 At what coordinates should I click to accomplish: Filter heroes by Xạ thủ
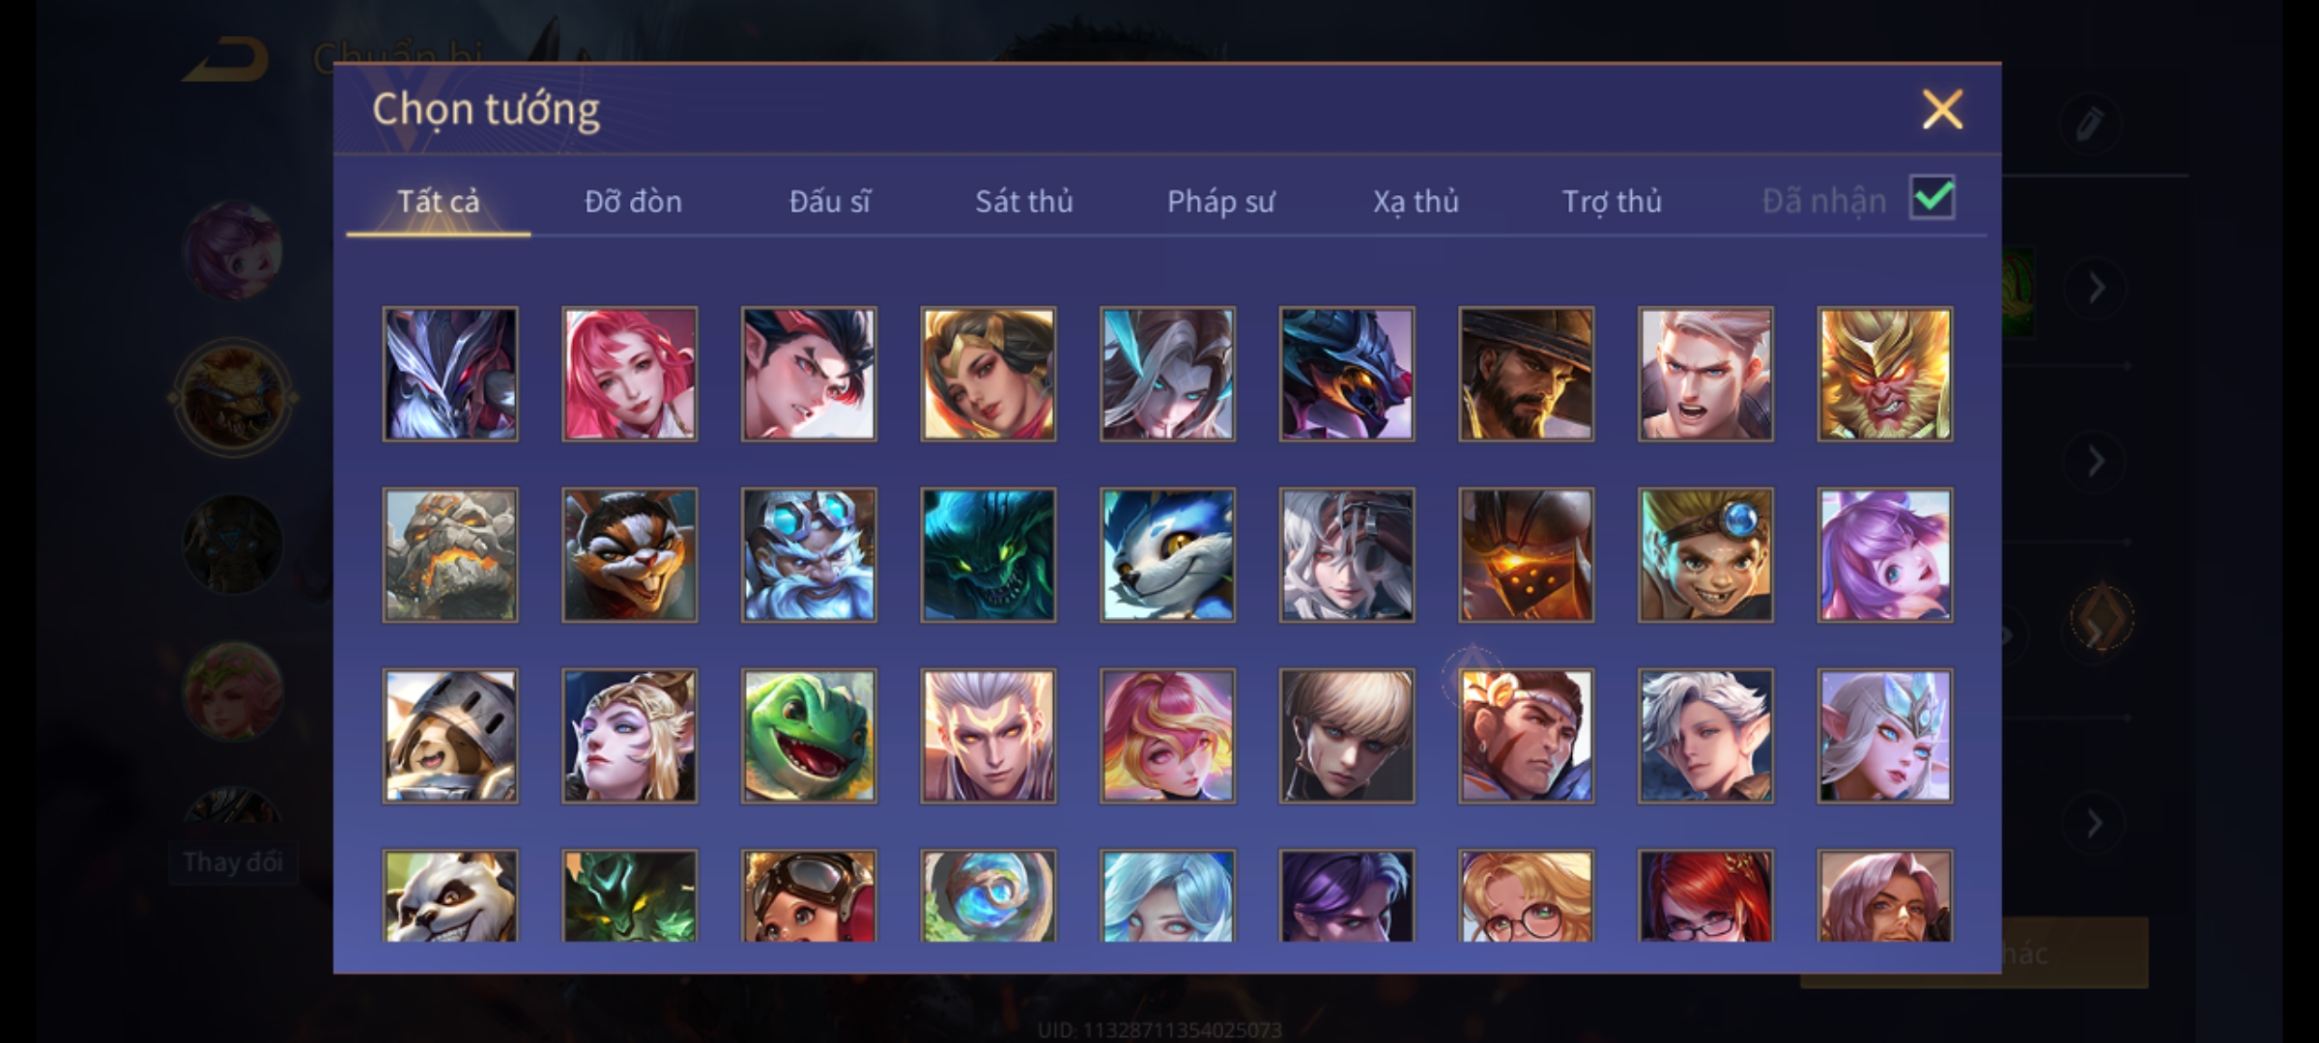1416,201
